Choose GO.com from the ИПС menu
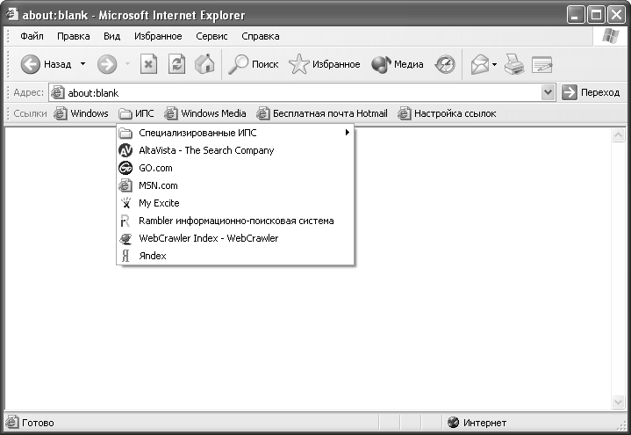Viewport: 631px width, 435px height. coord(235,168)
